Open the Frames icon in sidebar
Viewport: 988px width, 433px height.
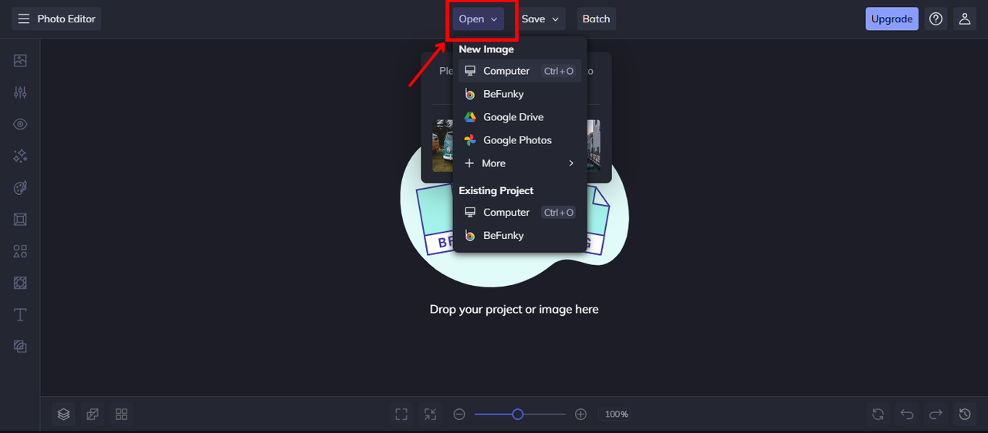click(x=20, y=220)
